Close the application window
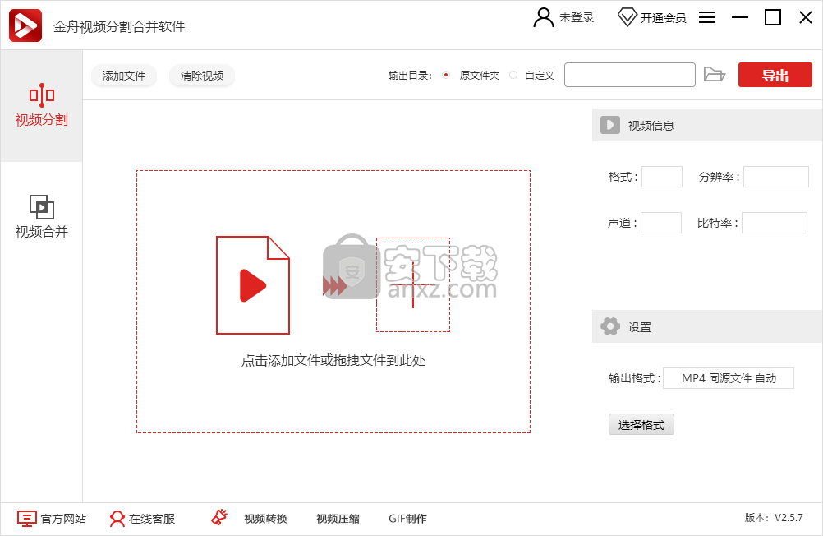 coord(805,17)
